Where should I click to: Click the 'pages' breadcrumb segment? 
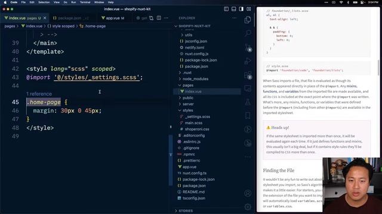pyautogui.click(x=10, y=26)
